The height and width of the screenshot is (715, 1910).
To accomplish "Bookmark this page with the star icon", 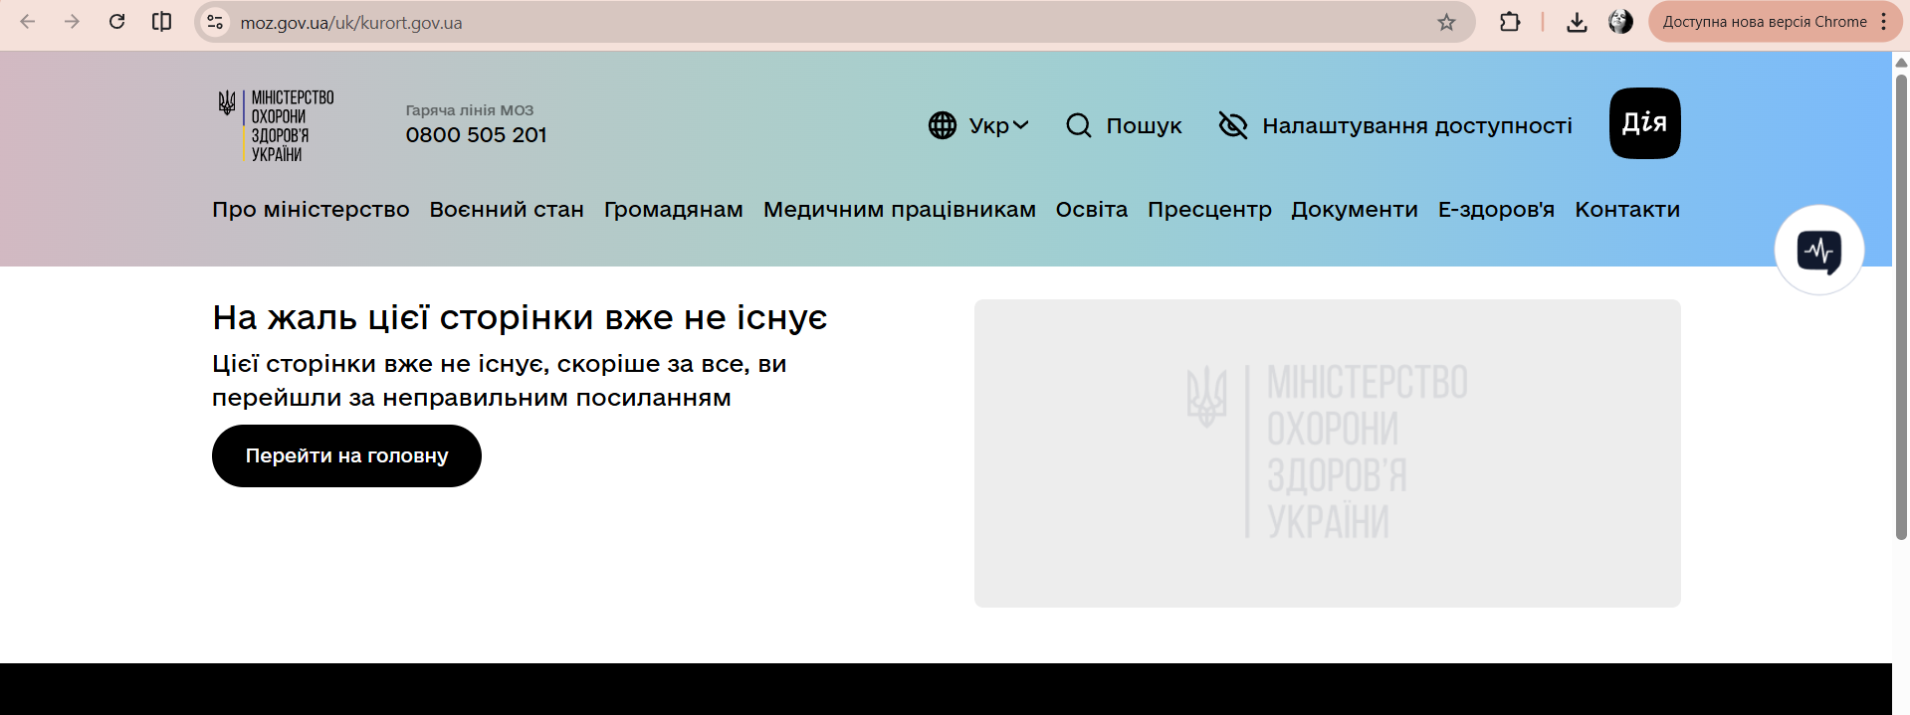I will [x=1446, y=22].
